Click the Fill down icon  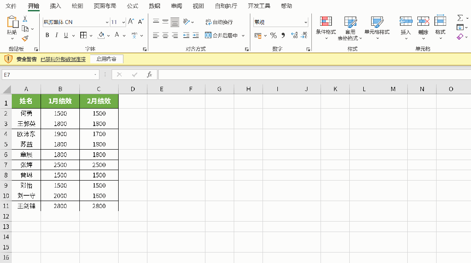[x=460, y=27]
